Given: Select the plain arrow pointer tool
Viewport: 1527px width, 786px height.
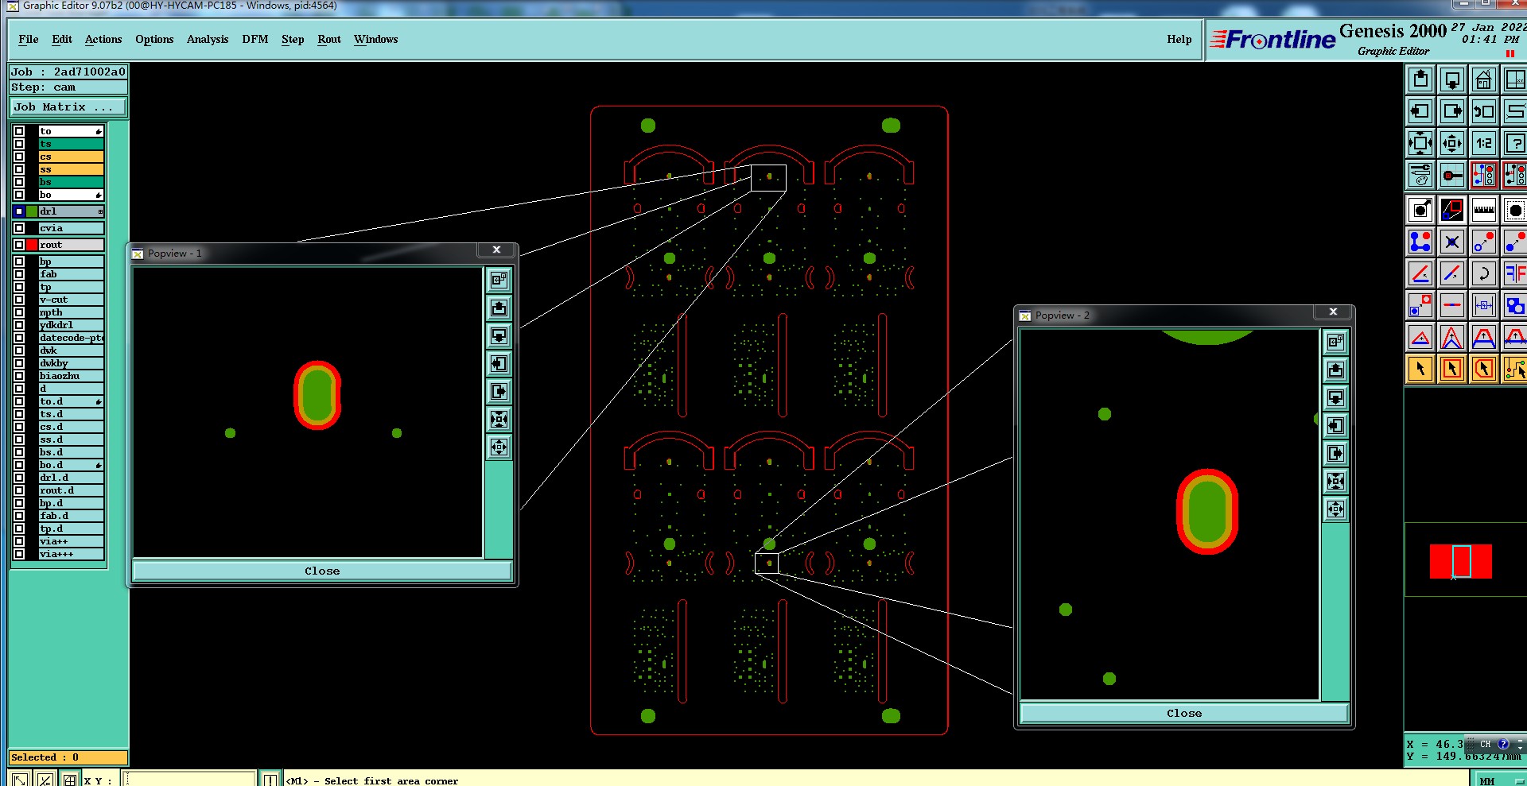Looking at the screenshot, I should (x=1420, y=369).
